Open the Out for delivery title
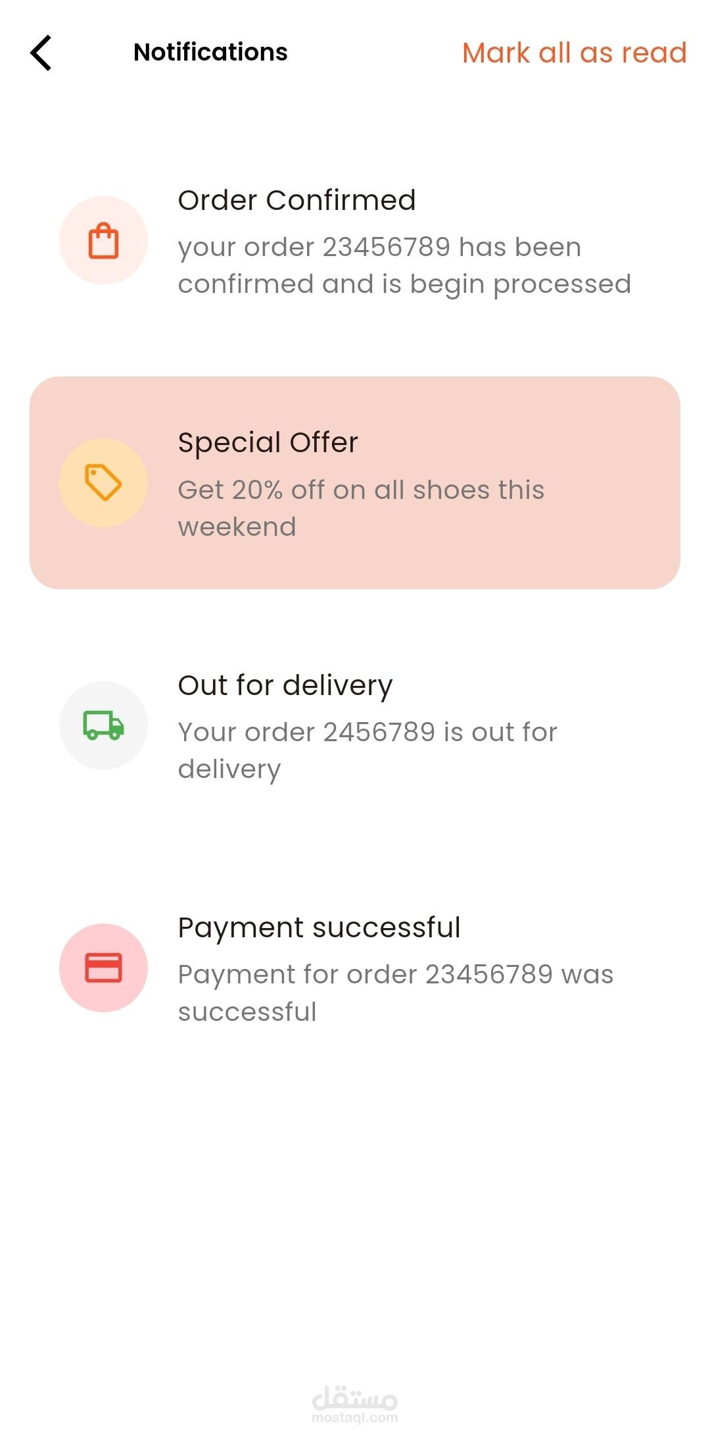The height and width of the screenshot is (1454, 710). (285, 685)
